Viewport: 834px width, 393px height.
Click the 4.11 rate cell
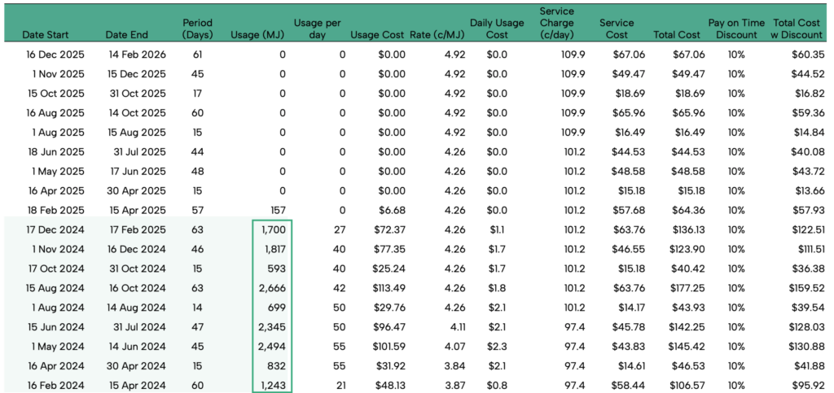tap(455, 327)
